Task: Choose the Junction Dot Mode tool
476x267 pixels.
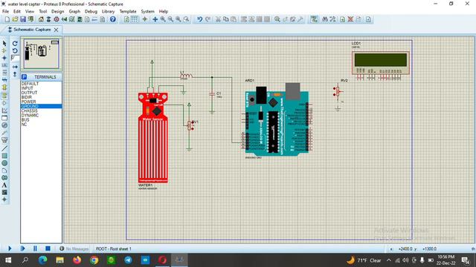Action: 4,58
